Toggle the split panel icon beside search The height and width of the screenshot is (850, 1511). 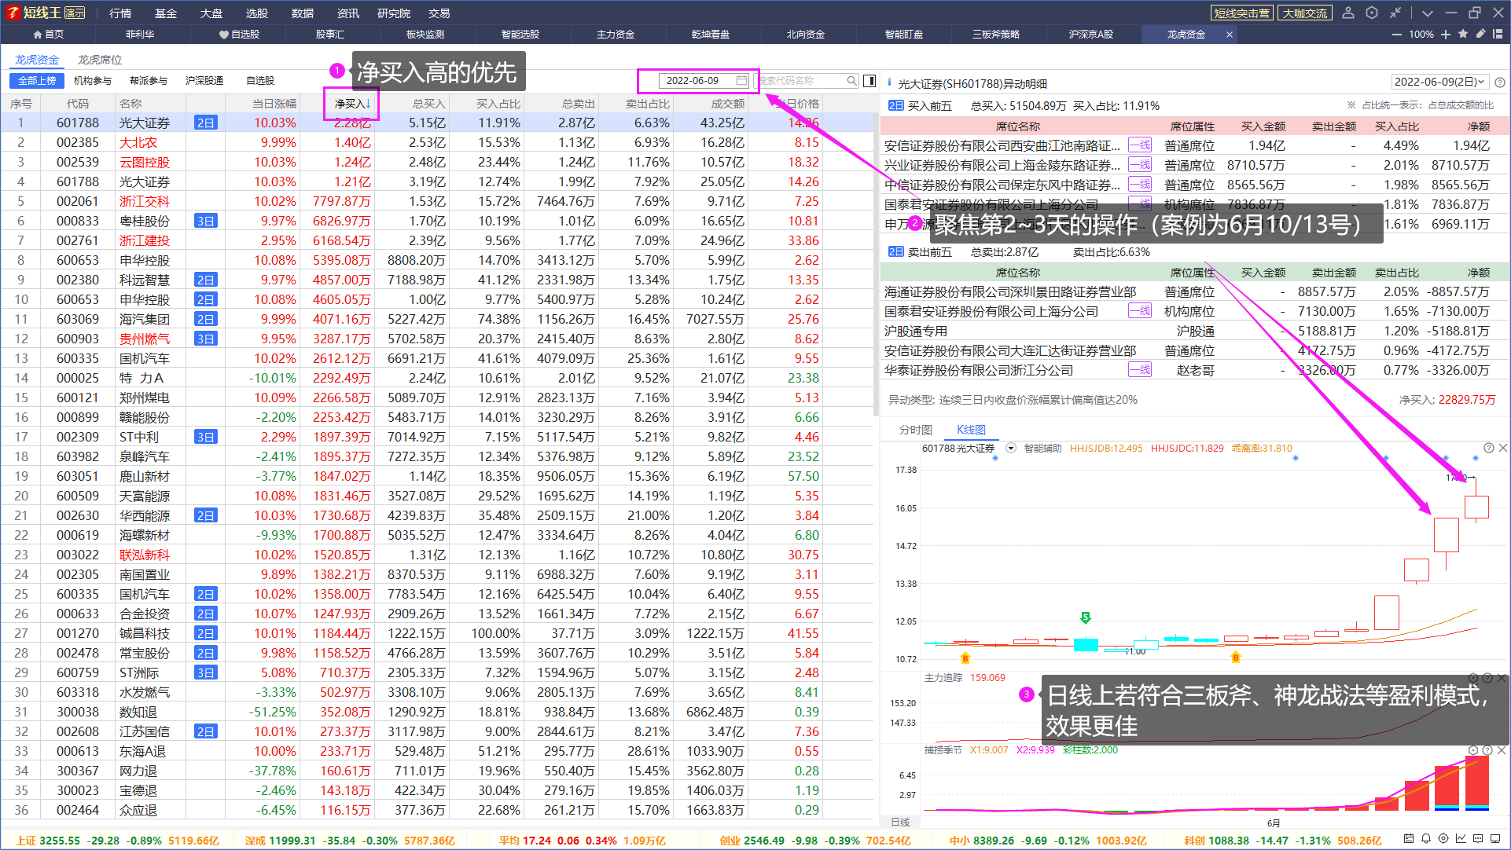coord(869,81)
